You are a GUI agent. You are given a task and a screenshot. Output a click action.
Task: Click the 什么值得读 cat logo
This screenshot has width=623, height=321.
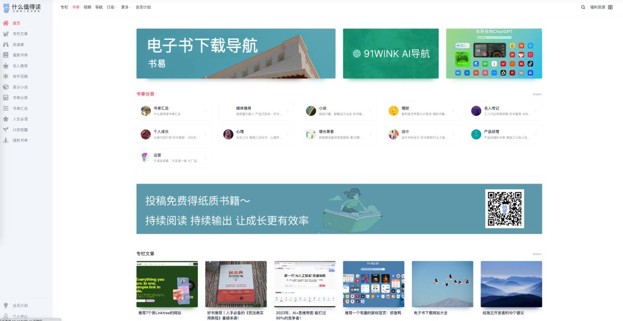click(x=6, y=8)
